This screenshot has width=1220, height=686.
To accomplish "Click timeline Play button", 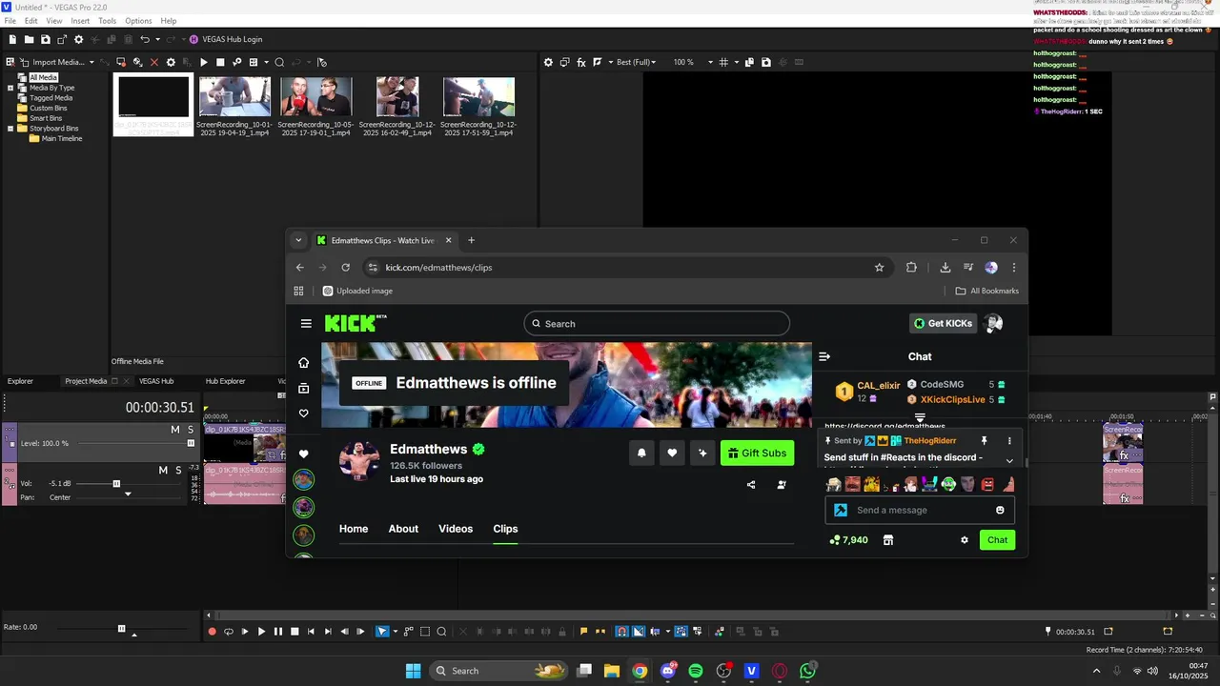I will click(261, 632).
